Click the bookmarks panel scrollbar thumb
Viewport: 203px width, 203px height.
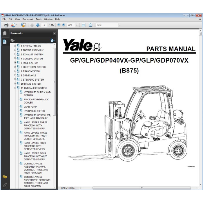pos(55,82)
